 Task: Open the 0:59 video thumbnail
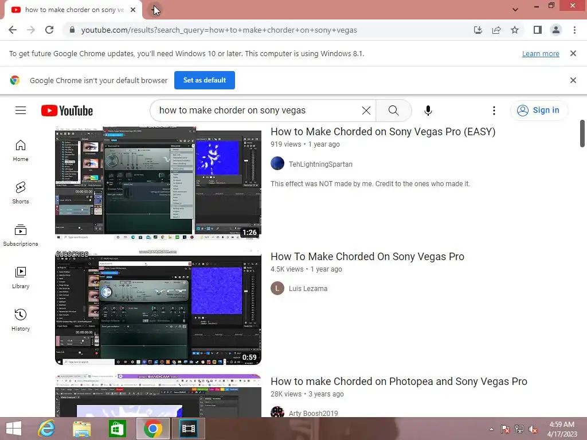click(158, 308)
